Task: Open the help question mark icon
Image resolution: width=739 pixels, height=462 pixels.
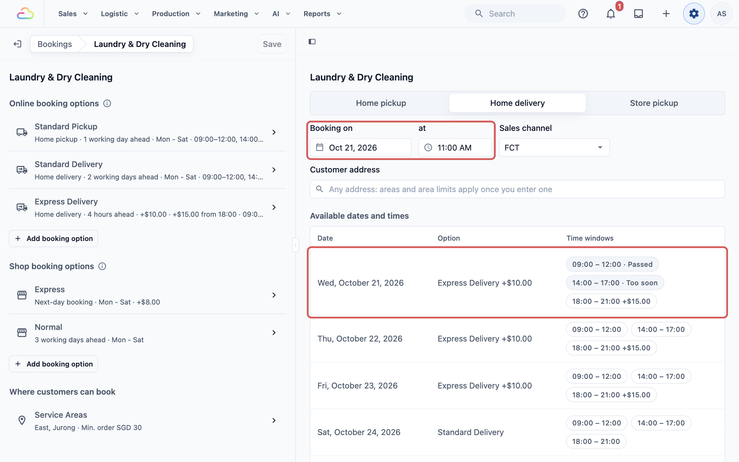Action: click(x=583, y=14)
